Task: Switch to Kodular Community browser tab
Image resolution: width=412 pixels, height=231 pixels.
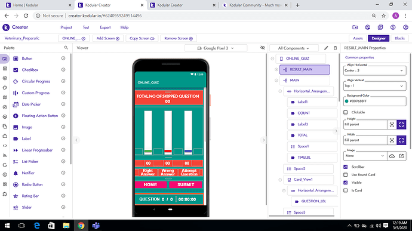Action: [x=255, y=5]
